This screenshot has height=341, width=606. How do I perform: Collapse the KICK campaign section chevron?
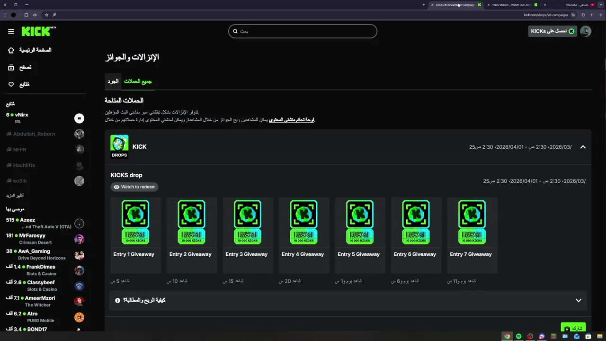click(x=583, y=147)
